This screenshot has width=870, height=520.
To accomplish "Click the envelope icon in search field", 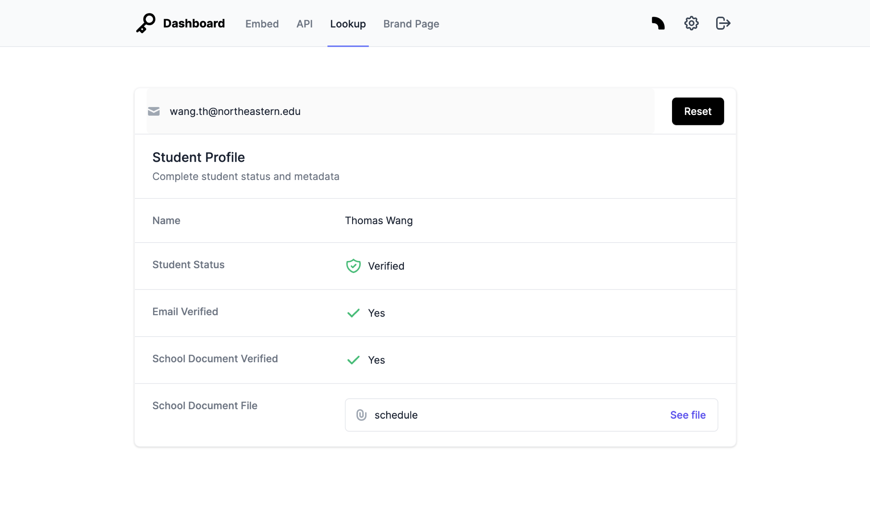I will coord(154,112).
